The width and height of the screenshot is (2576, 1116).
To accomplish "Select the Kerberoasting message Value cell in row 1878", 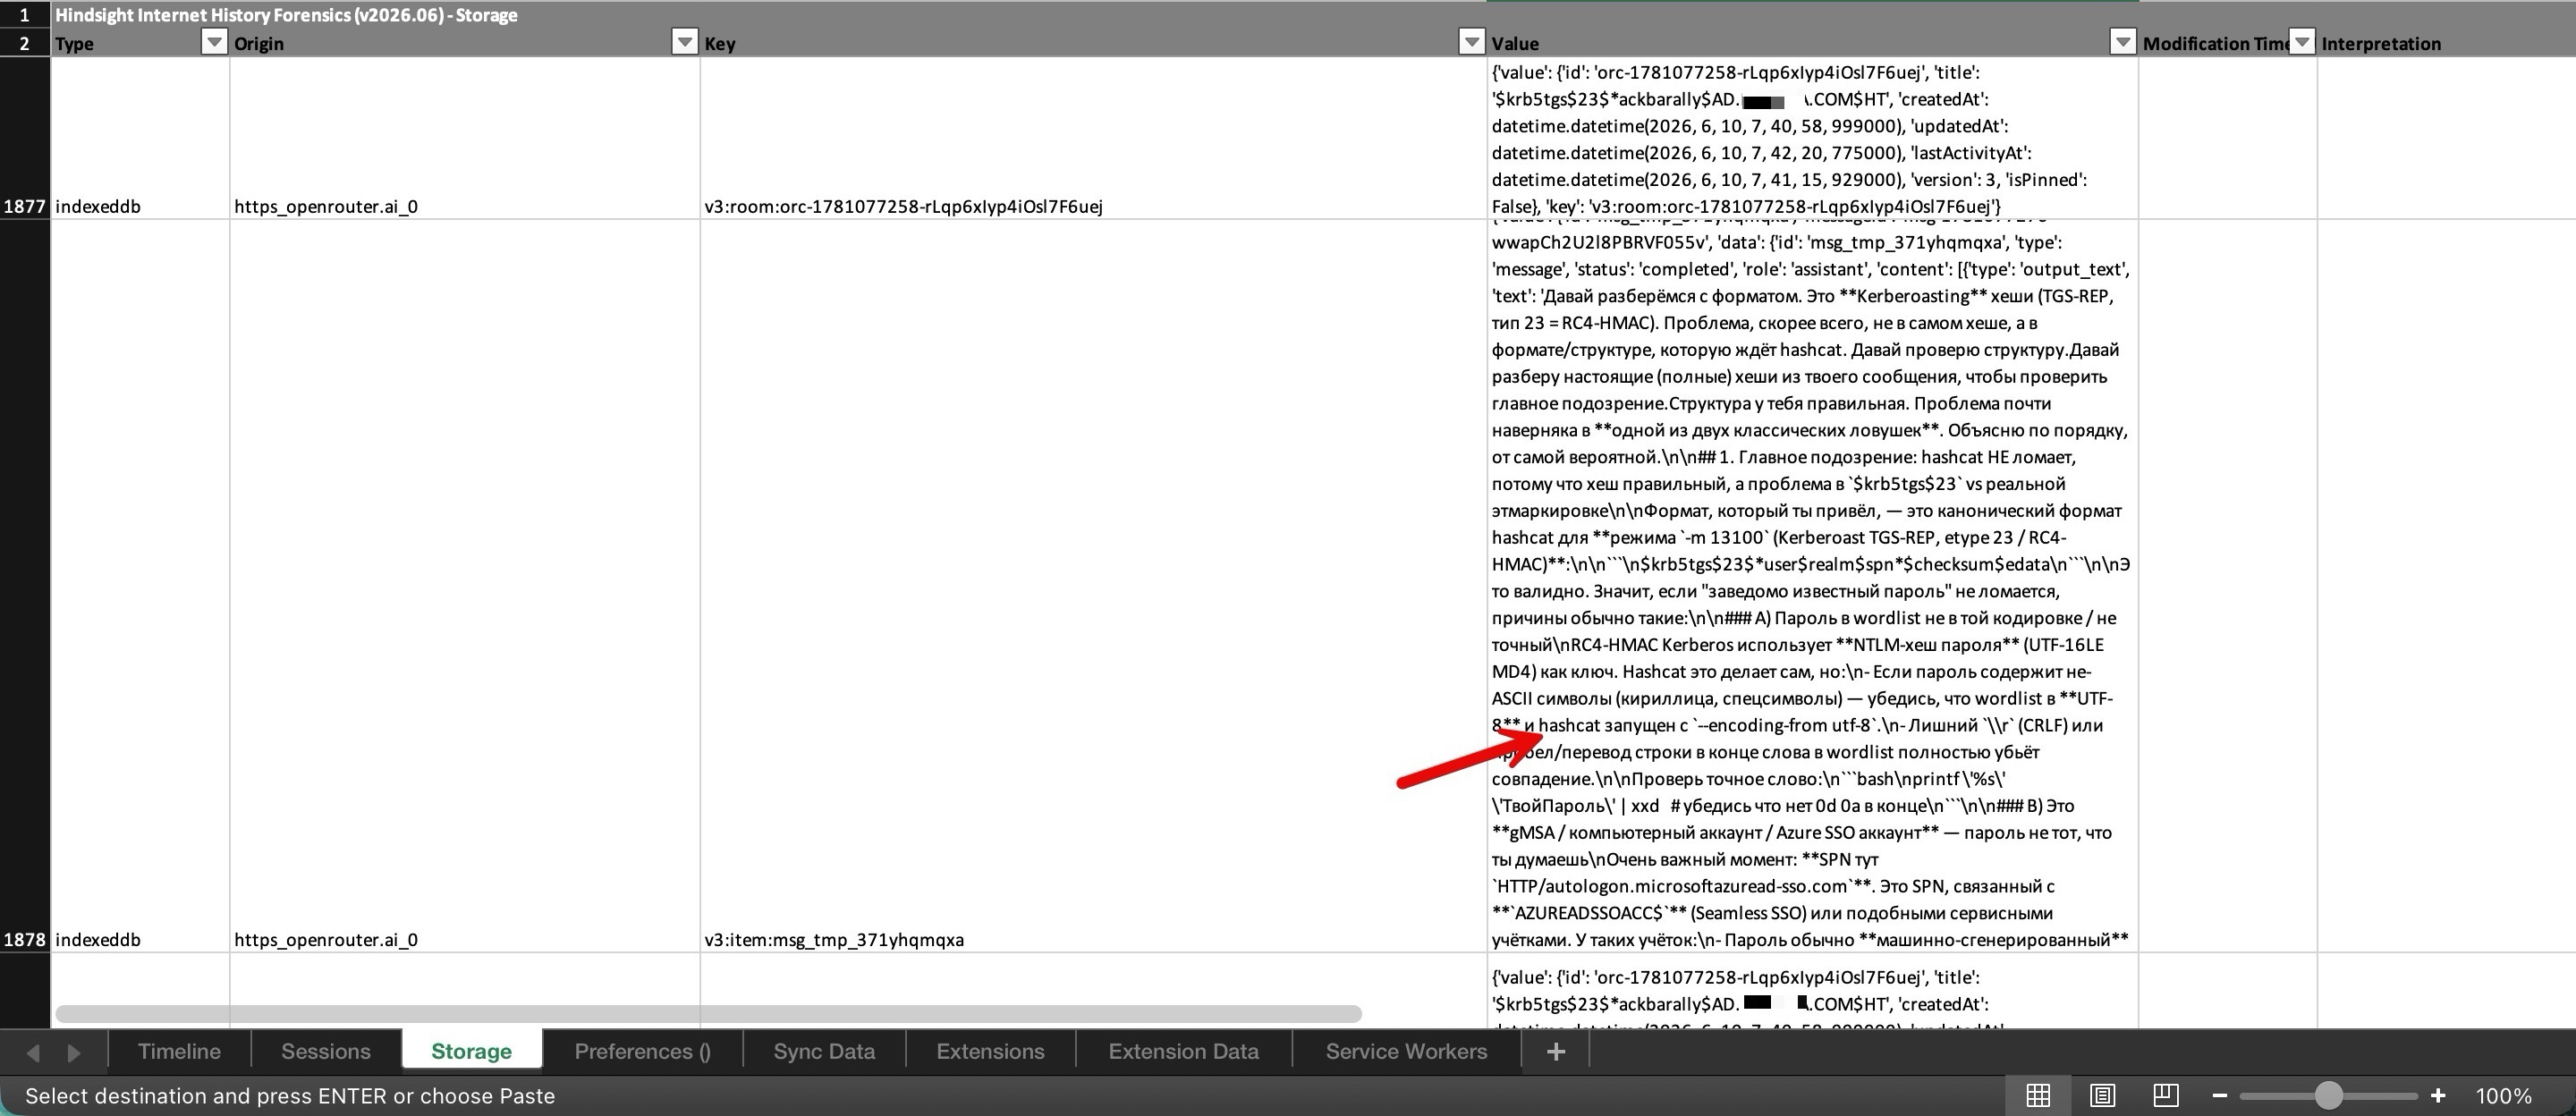I will pos(1812,586).
